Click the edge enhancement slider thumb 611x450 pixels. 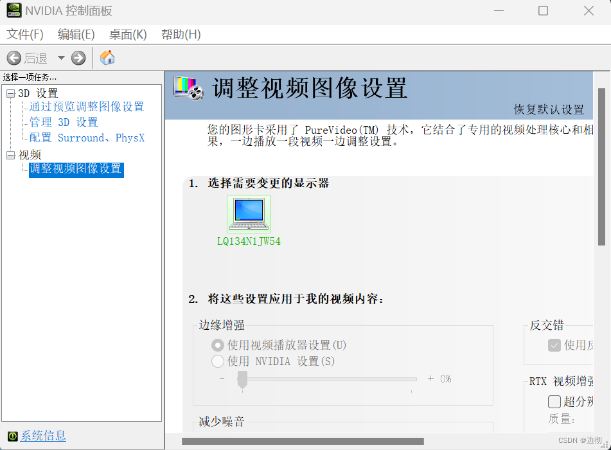pyautogui.click(x=242, y=379)
